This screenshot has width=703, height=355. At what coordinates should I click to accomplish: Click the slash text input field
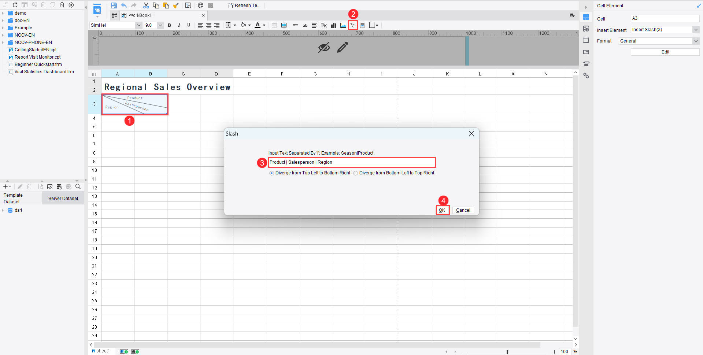(x=352, y=162)
